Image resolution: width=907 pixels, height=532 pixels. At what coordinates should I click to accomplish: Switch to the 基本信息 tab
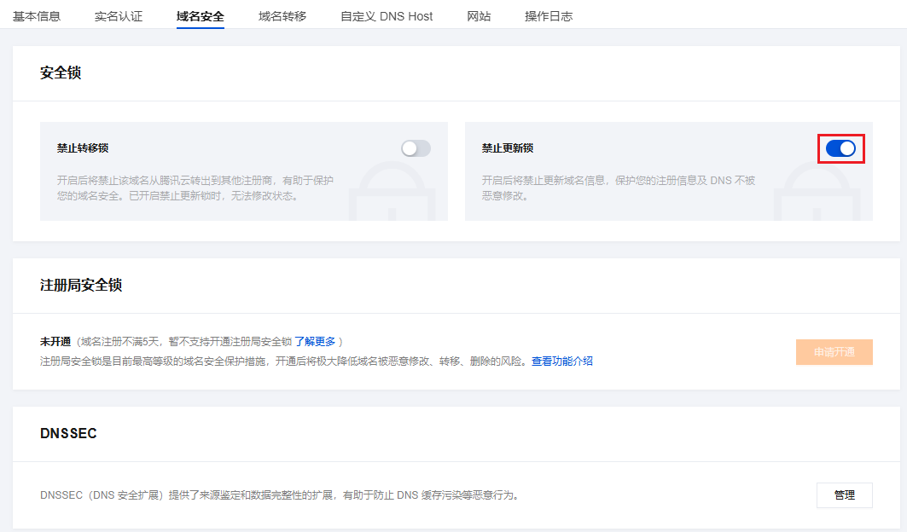[37, 16]
